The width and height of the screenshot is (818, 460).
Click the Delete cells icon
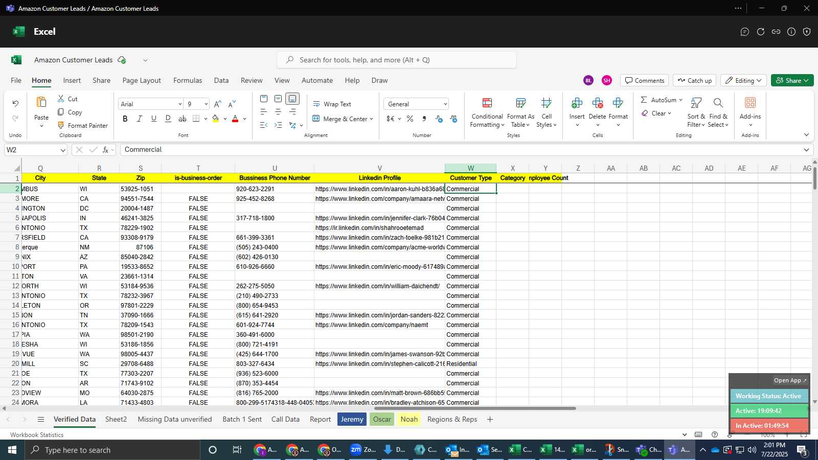[598, 103]
